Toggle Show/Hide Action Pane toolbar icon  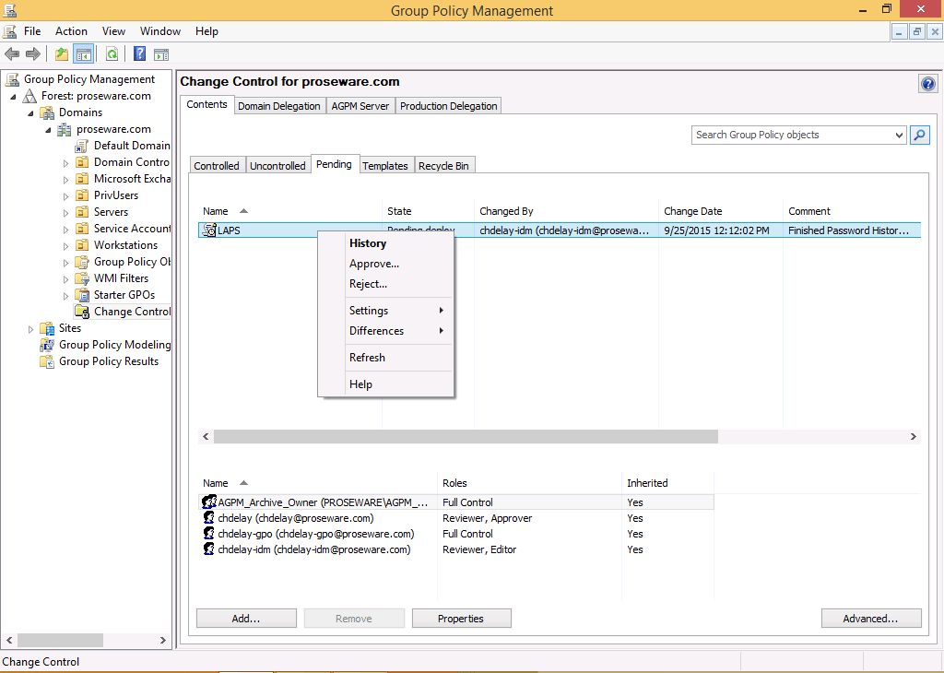pyautogui.click(x=161, y=54)
